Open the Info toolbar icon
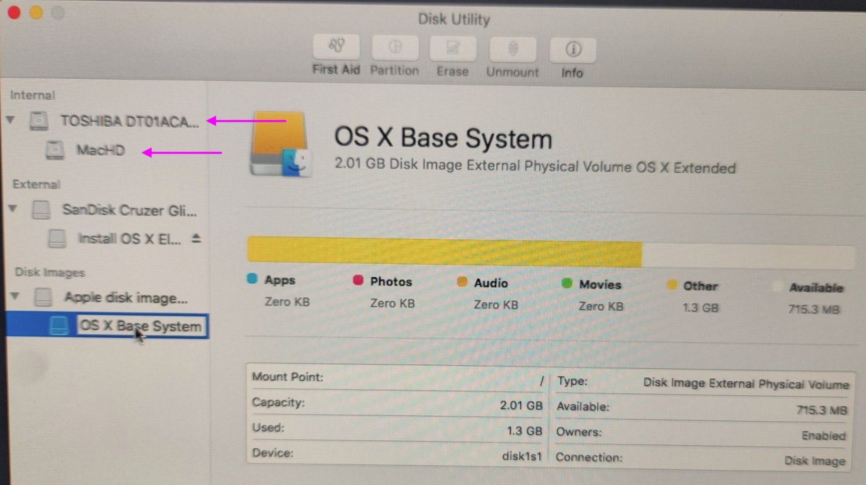Image resolution: width=866 pixels, height=485 pixels. point(573,50)
